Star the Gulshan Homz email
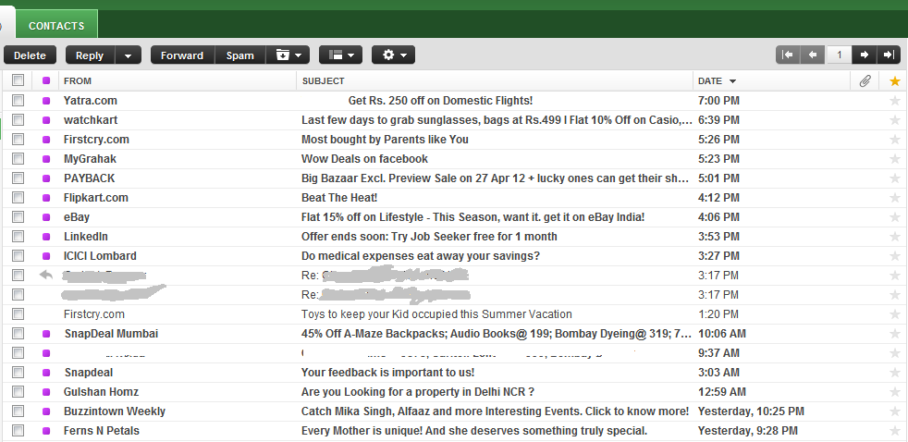 point(895,392)
